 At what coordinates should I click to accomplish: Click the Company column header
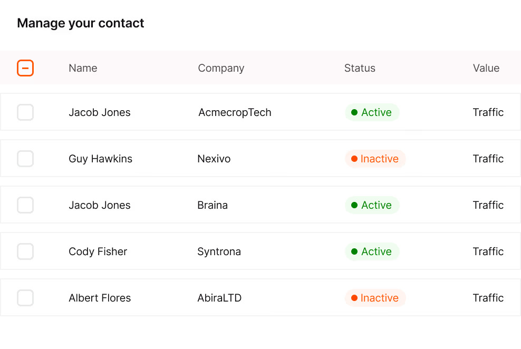click(x=221, y=68)
